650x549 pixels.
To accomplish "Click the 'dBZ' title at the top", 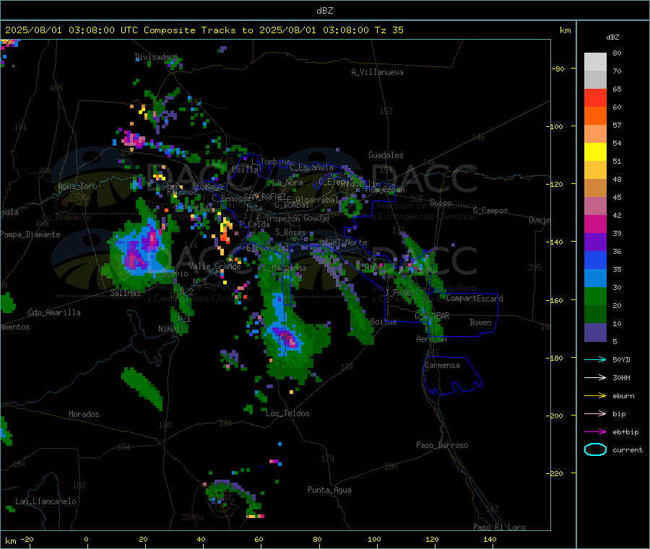I will [x=324, y=11].
